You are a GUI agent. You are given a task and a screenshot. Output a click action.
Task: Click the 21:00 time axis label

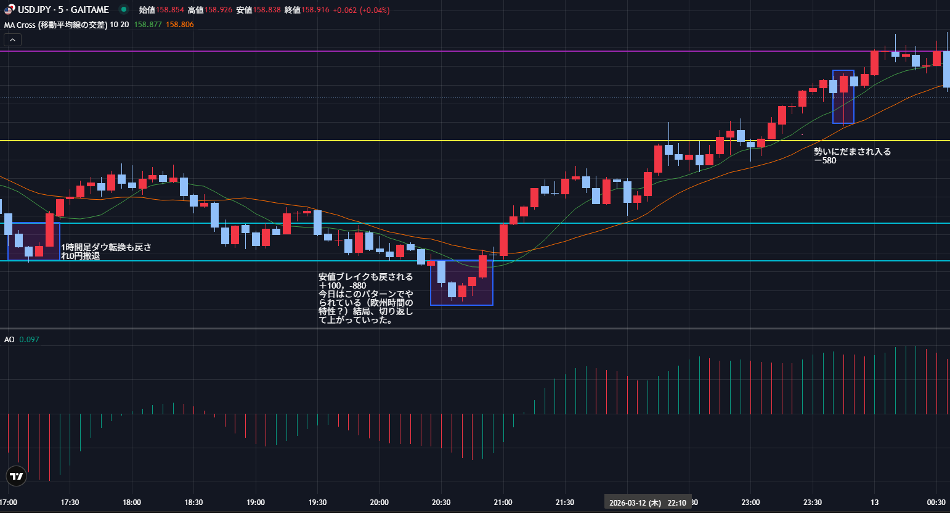[503, 503]
